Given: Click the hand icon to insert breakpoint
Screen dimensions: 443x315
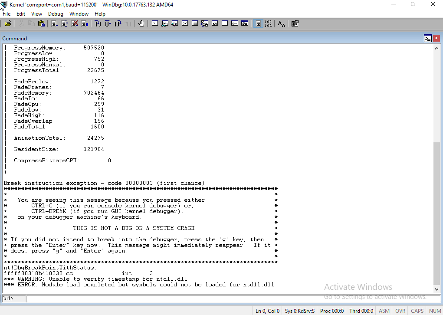Looking at the screenshot, I should pos(141,24).
